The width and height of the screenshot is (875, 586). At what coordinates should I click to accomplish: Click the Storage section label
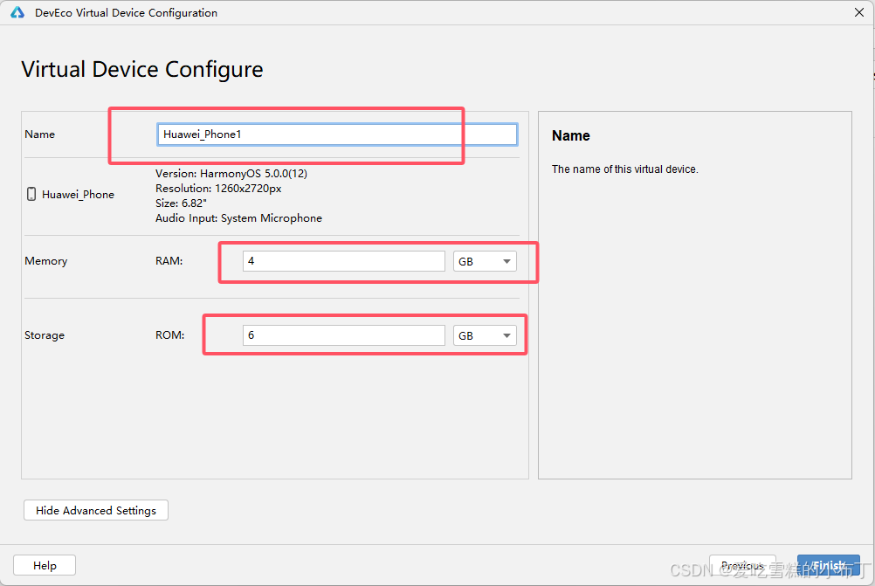(x=45, y=334)
